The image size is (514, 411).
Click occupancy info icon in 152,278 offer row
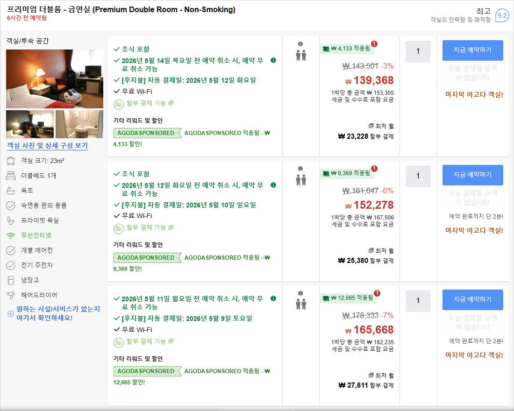pyautogui.click(x=300, y=169)
